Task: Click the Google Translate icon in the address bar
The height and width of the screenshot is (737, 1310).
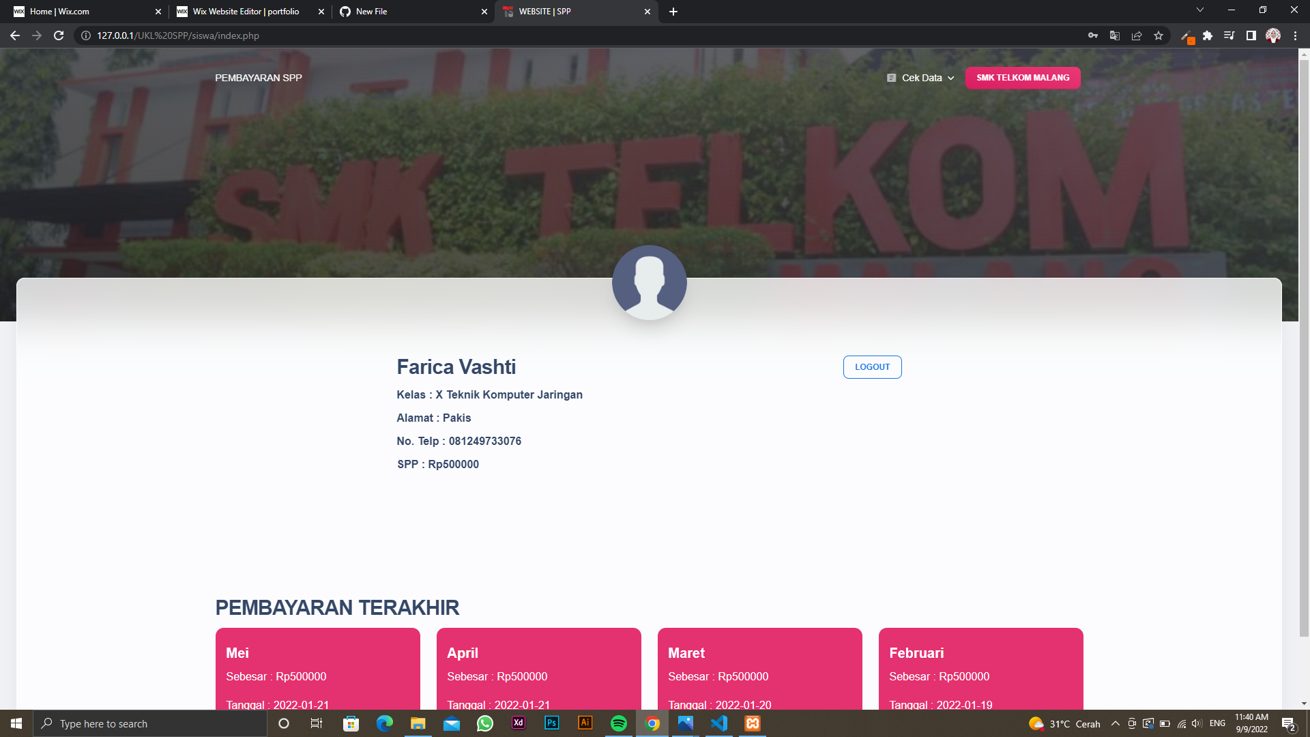Action: point(1115,35)
